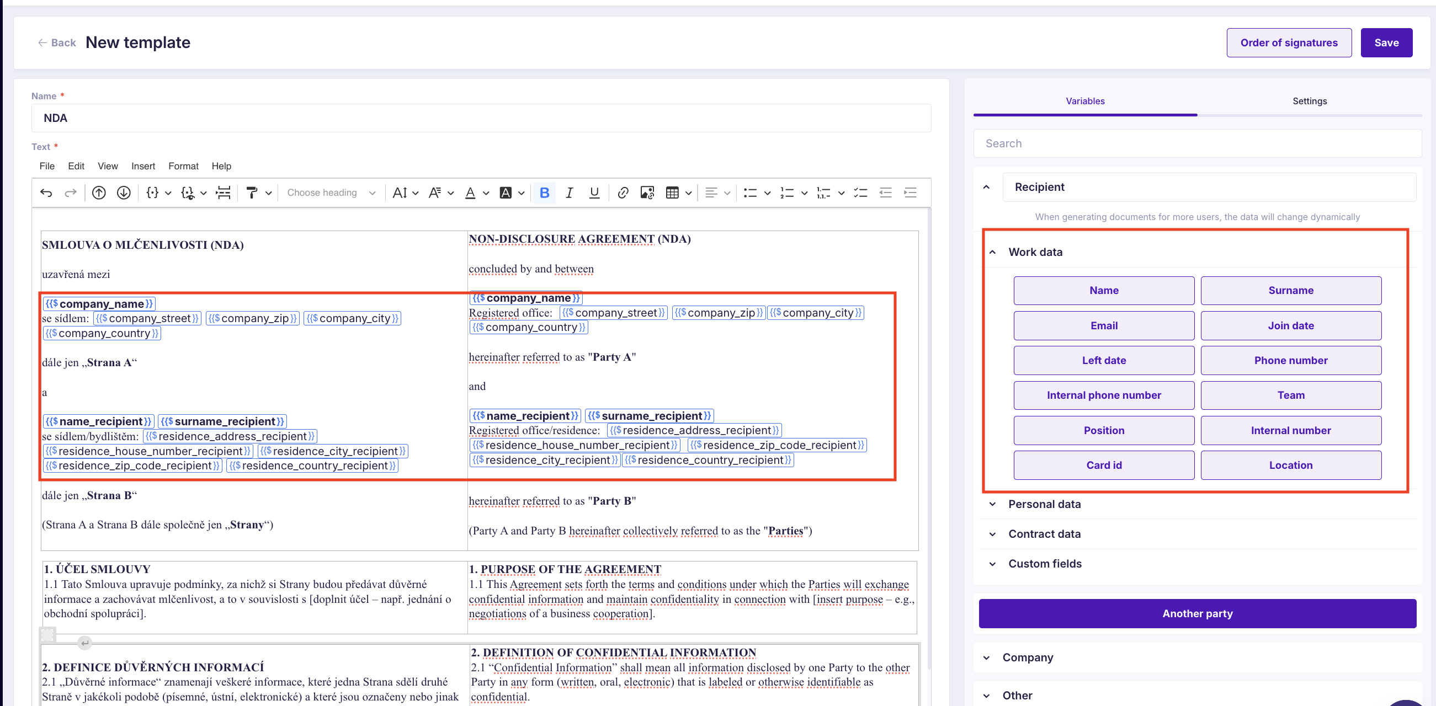Click the Undo arrow in the toolbar

pos(46,193)
